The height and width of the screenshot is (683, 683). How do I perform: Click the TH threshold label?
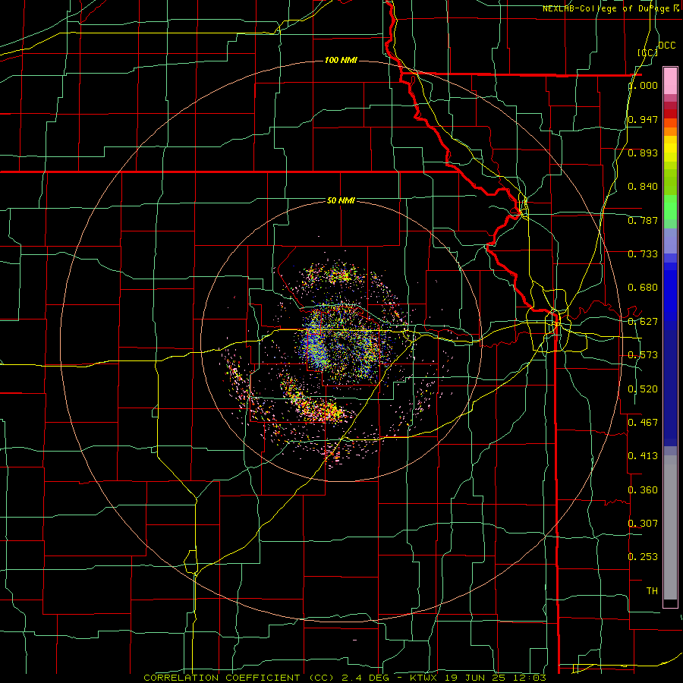tap(652, 591)
